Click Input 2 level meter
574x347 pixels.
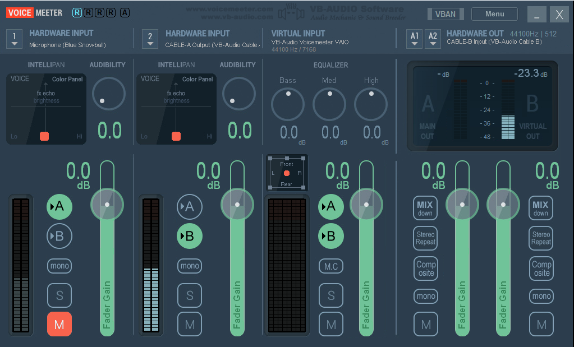click(x=151, y=265)
